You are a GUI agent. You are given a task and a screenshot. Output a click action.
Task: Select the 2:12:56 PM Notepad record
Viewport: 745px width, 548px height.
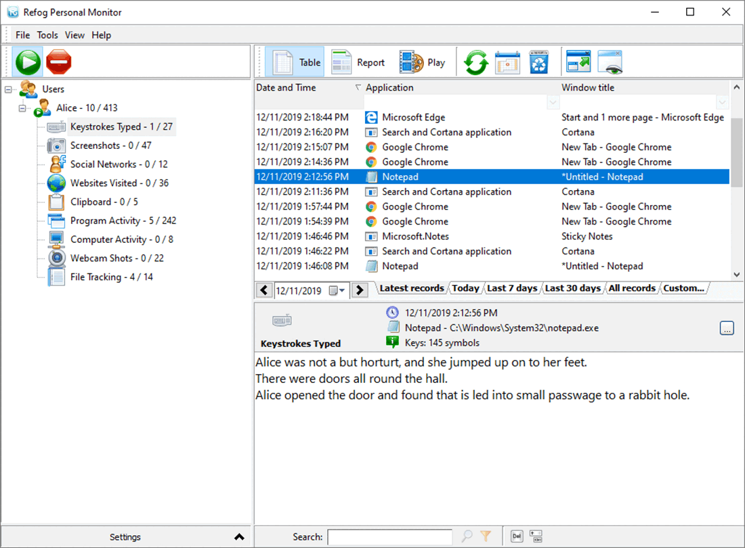point(492,177)
